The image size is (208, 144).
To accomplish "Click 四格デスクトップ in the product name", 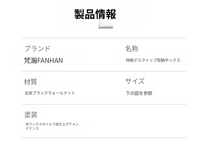I will 141,60.
